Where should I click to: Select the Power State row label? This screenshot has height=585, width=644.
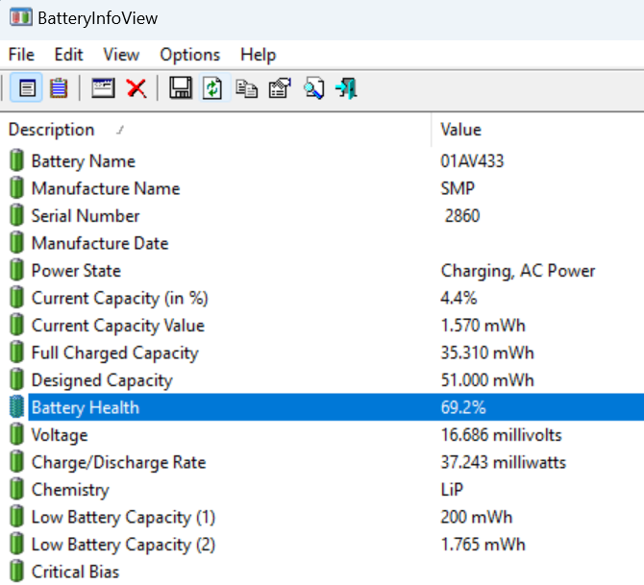(x=76, y=271)
